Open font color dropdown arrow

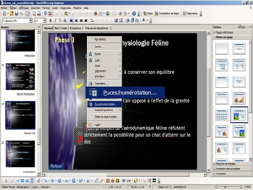click(x=147, y=21)
